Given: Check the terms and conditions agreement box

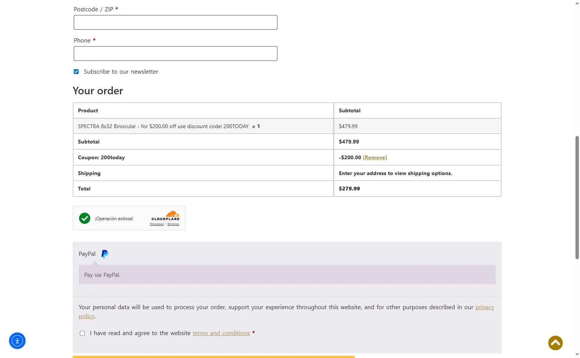Looking at the screenshot, I should (82, 333).
